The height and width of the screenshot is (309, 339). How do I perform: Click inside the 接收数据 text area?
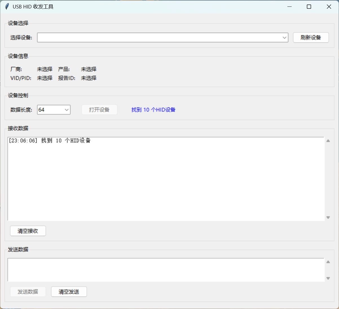click(x=166, y=179)
